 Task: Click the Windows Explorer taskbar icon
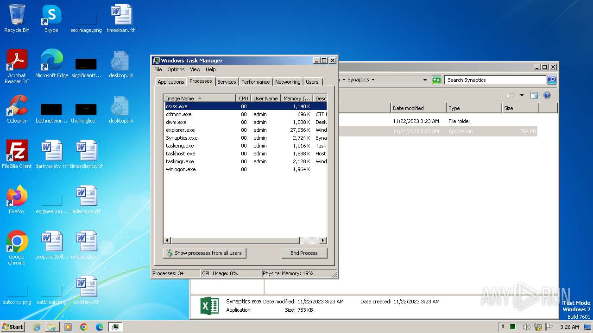[x=52, y=327]
